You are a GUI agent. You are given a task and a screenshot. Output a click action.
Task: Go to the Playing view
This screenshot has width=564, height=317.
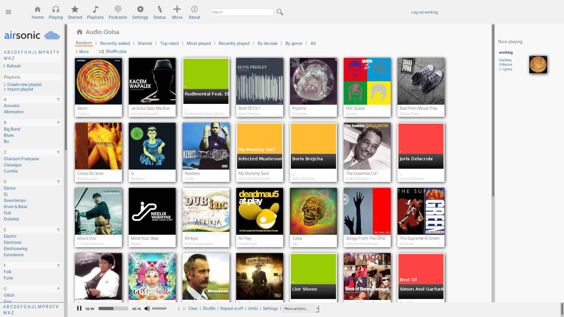(56, 13)
